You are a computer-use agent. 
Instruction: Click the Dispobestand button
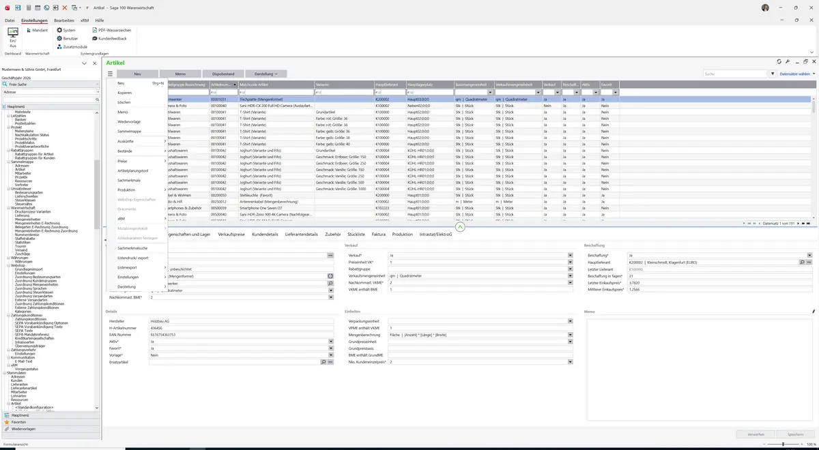coord(223,74)
